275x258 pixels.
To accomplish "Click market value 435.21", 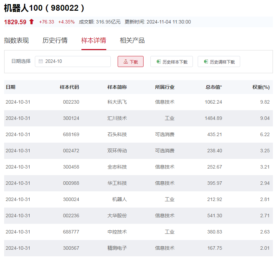I will point(215,134).
